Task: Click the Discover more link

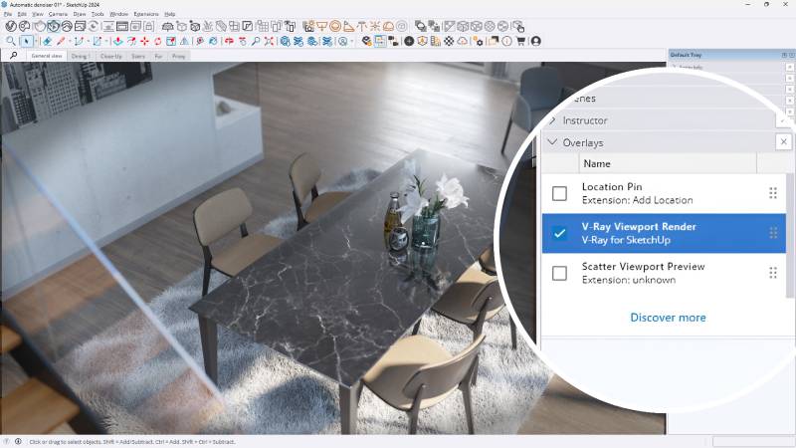Action: pos(668,318)
